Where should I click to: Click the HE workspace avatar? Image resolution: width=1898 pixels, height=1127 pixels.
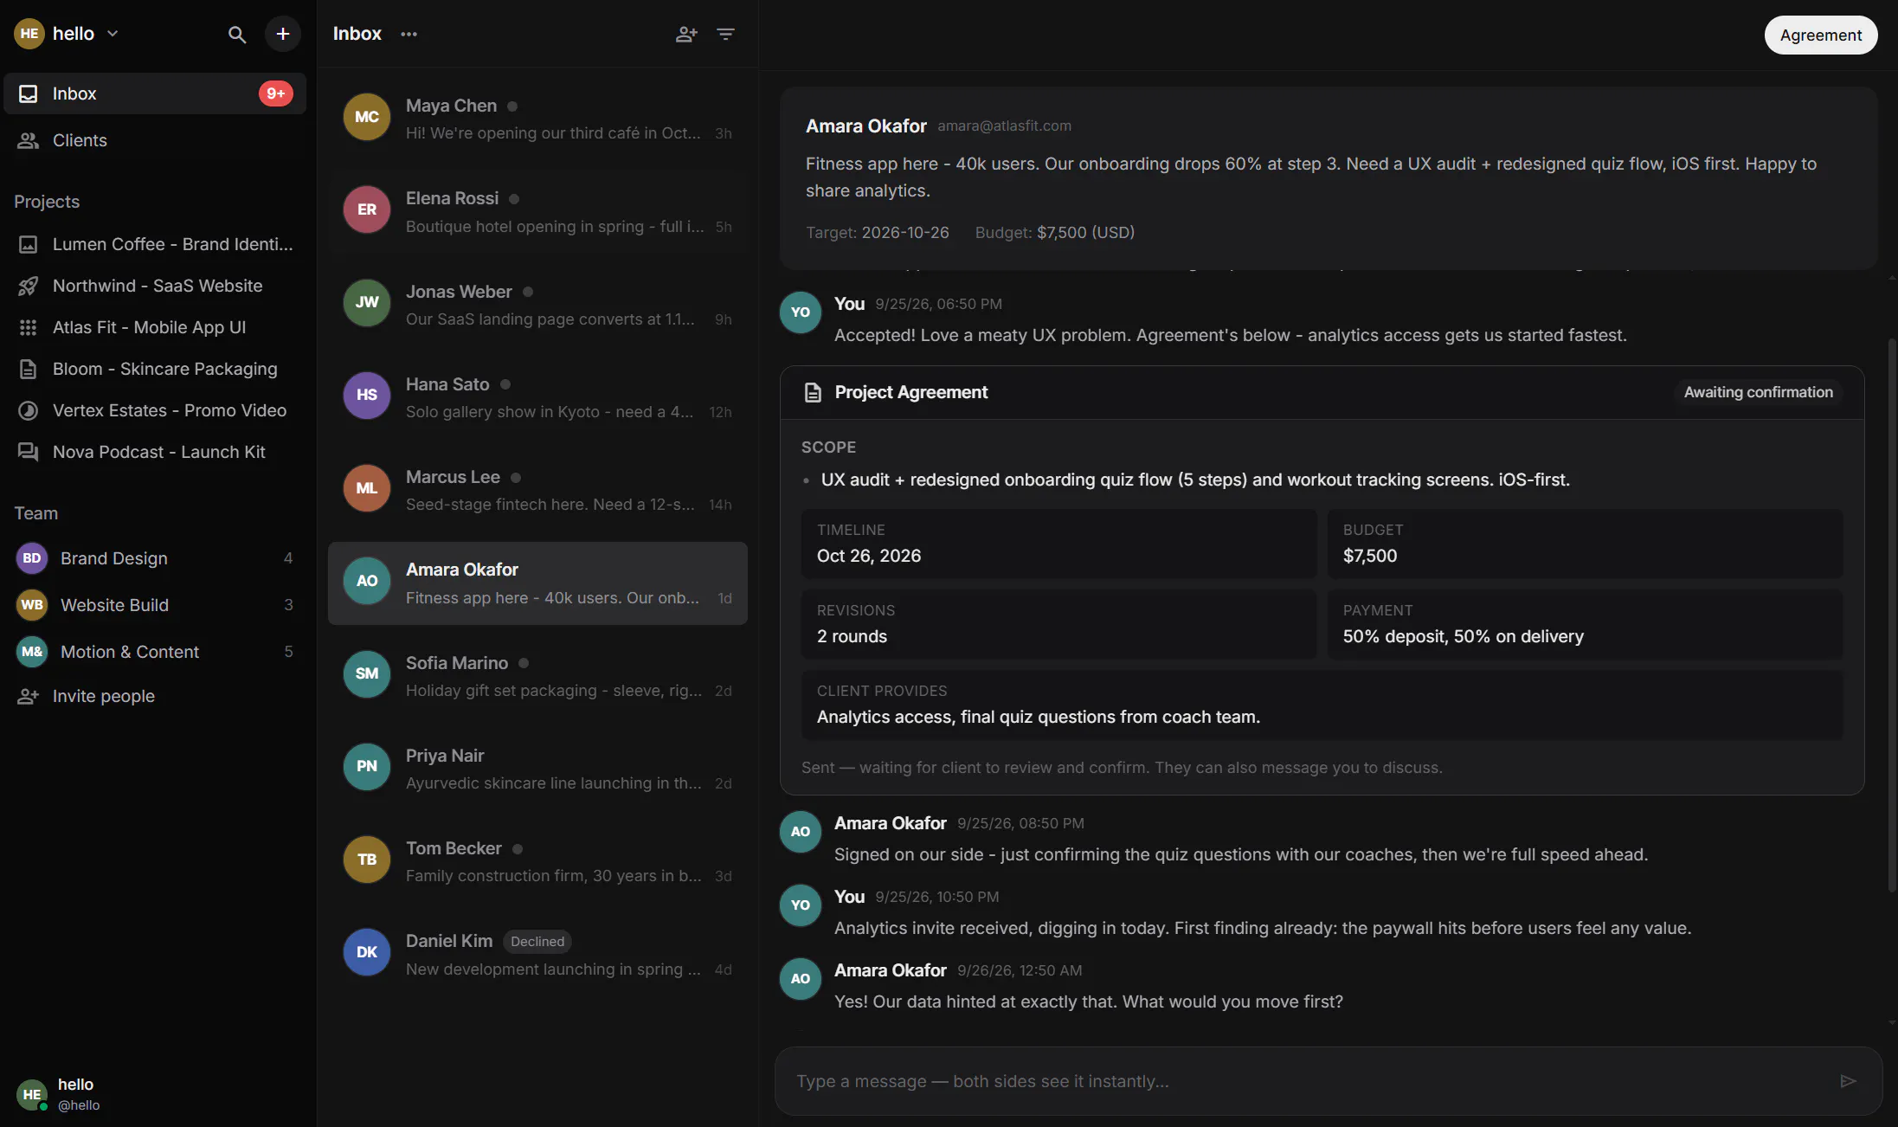[x=29, y=34]
